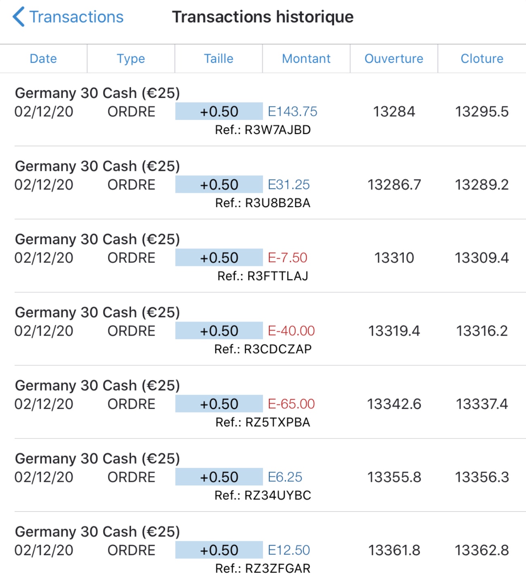Select the Cloture column header
526x581 pixels.
coord(482,59)
